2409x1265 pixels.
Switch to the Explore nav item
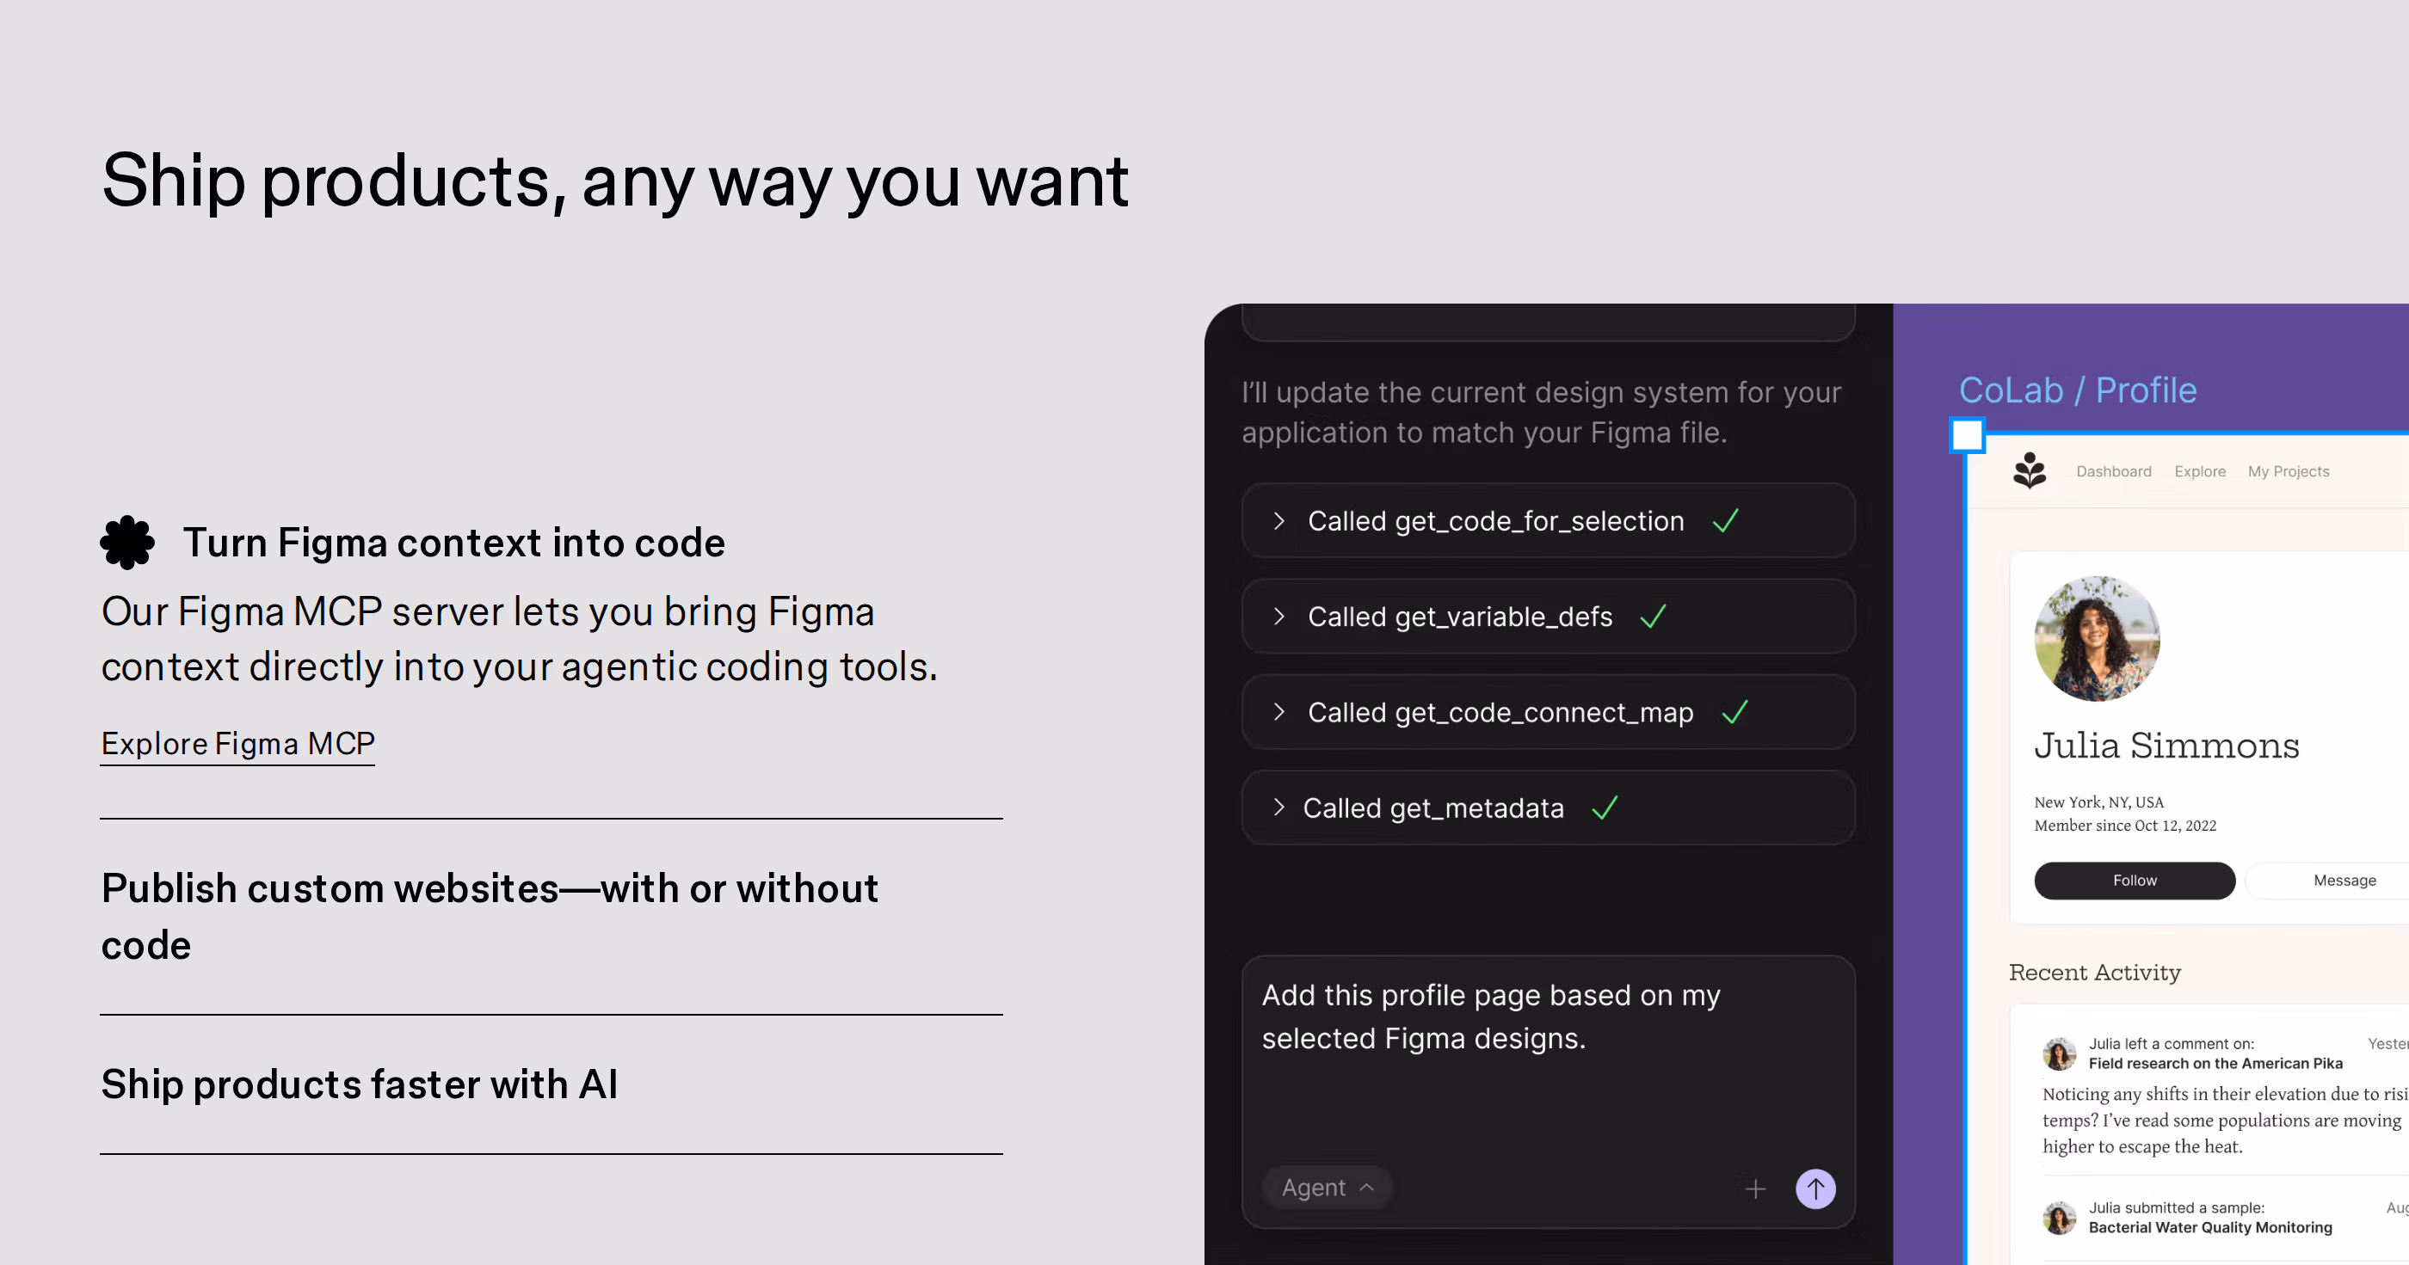point(2200,471)
